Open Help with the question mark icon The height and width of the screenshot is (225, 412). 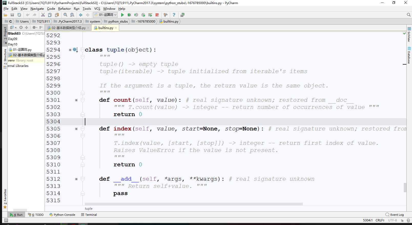pyautogui.click(x=174, y=15)
